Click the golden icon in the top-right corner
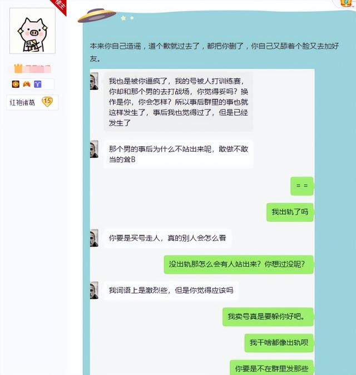 [x=346, y=3]
